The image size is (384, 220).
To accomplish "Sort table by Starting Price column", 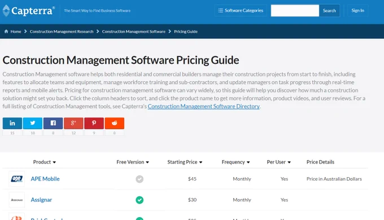I will 185,162.
